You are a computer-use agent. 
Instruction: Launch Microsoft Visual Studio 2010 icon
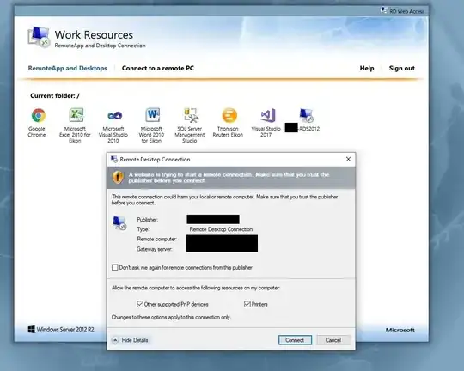tap(114, 115)
